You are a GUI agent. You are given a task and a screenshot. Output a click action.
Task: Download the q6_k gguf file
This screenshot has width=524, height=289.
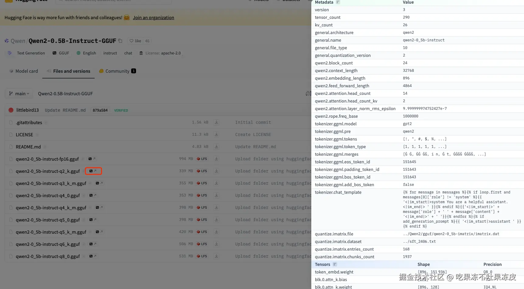(x=216, y=244)
